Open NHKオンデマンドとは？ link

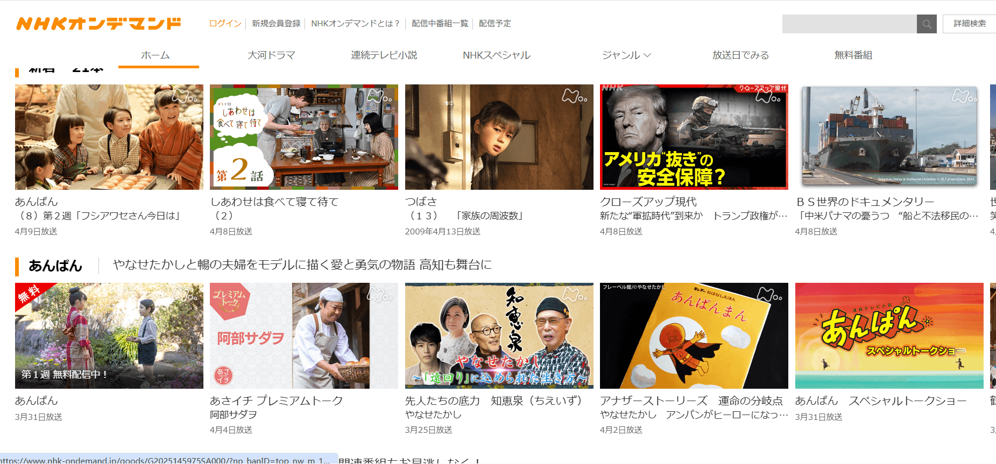[x=355, y=24]
